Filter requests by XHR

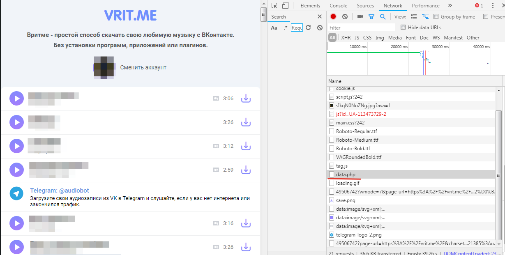346,38
